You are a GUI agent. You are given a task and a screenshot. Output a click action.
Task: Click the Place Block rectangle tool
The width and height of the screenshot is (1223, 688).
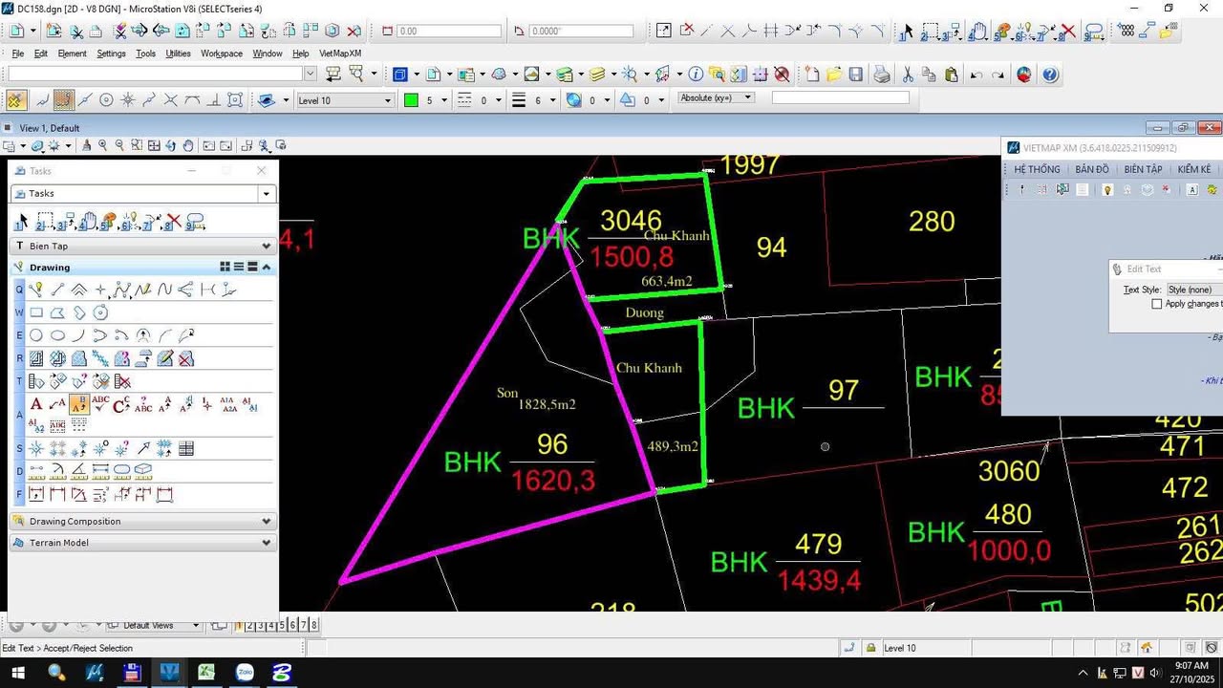[x=36, y=312]
